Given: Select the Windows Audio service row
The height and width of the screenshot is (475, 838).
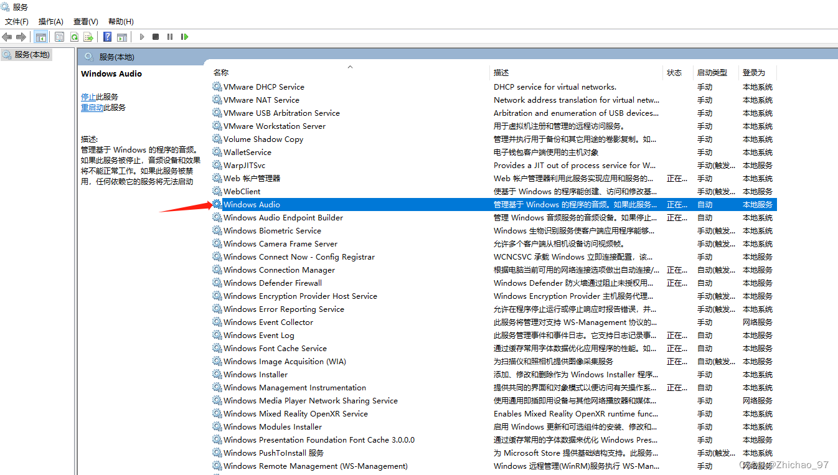Looking at the screenshot, I should (494, 204).
